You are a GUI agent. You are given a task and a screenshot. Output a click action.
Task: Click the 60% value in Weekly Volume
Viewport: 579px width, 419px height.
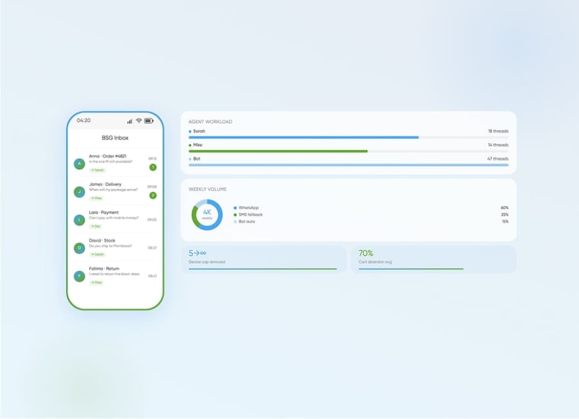505,208
